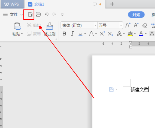The width and height of the screenshot is (155, 128).
Task: Open the clipboard group dialog launcher
Action: click(56, 39)
